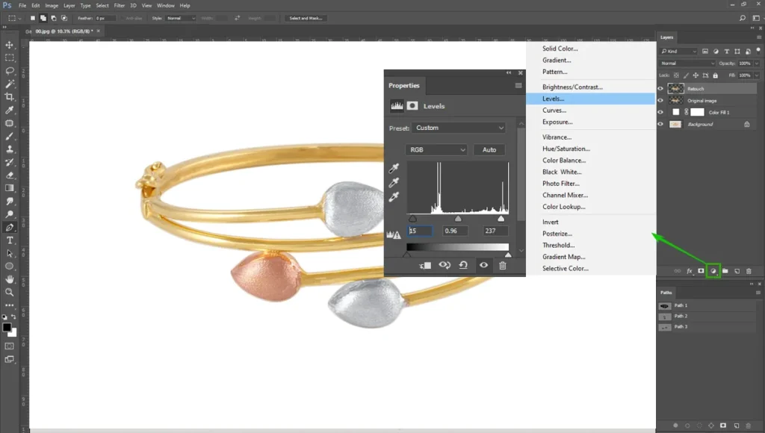Pick the black point eyedropper
The height and width of the screenshot is (433, 765).
pos(394,168)
